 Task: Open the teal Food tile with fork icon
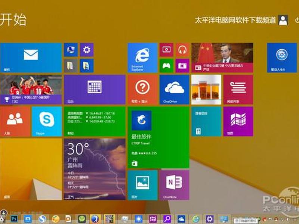tap(206, 121)
